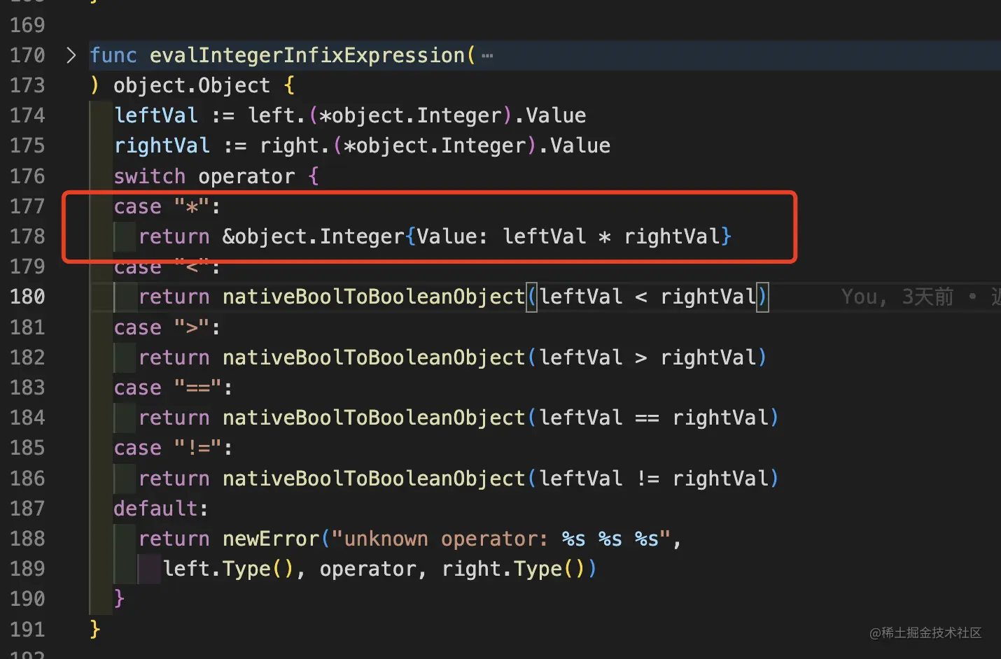Click line number 170 in the gutter
This screenshot has height=659, width=1001.
pos(27,55)
